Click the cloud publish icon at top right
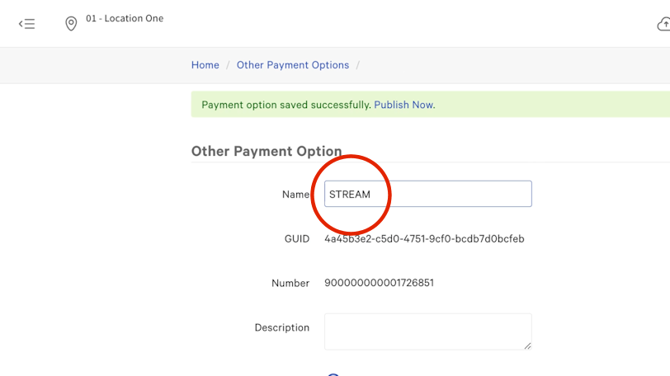 [x=663, y=25]
